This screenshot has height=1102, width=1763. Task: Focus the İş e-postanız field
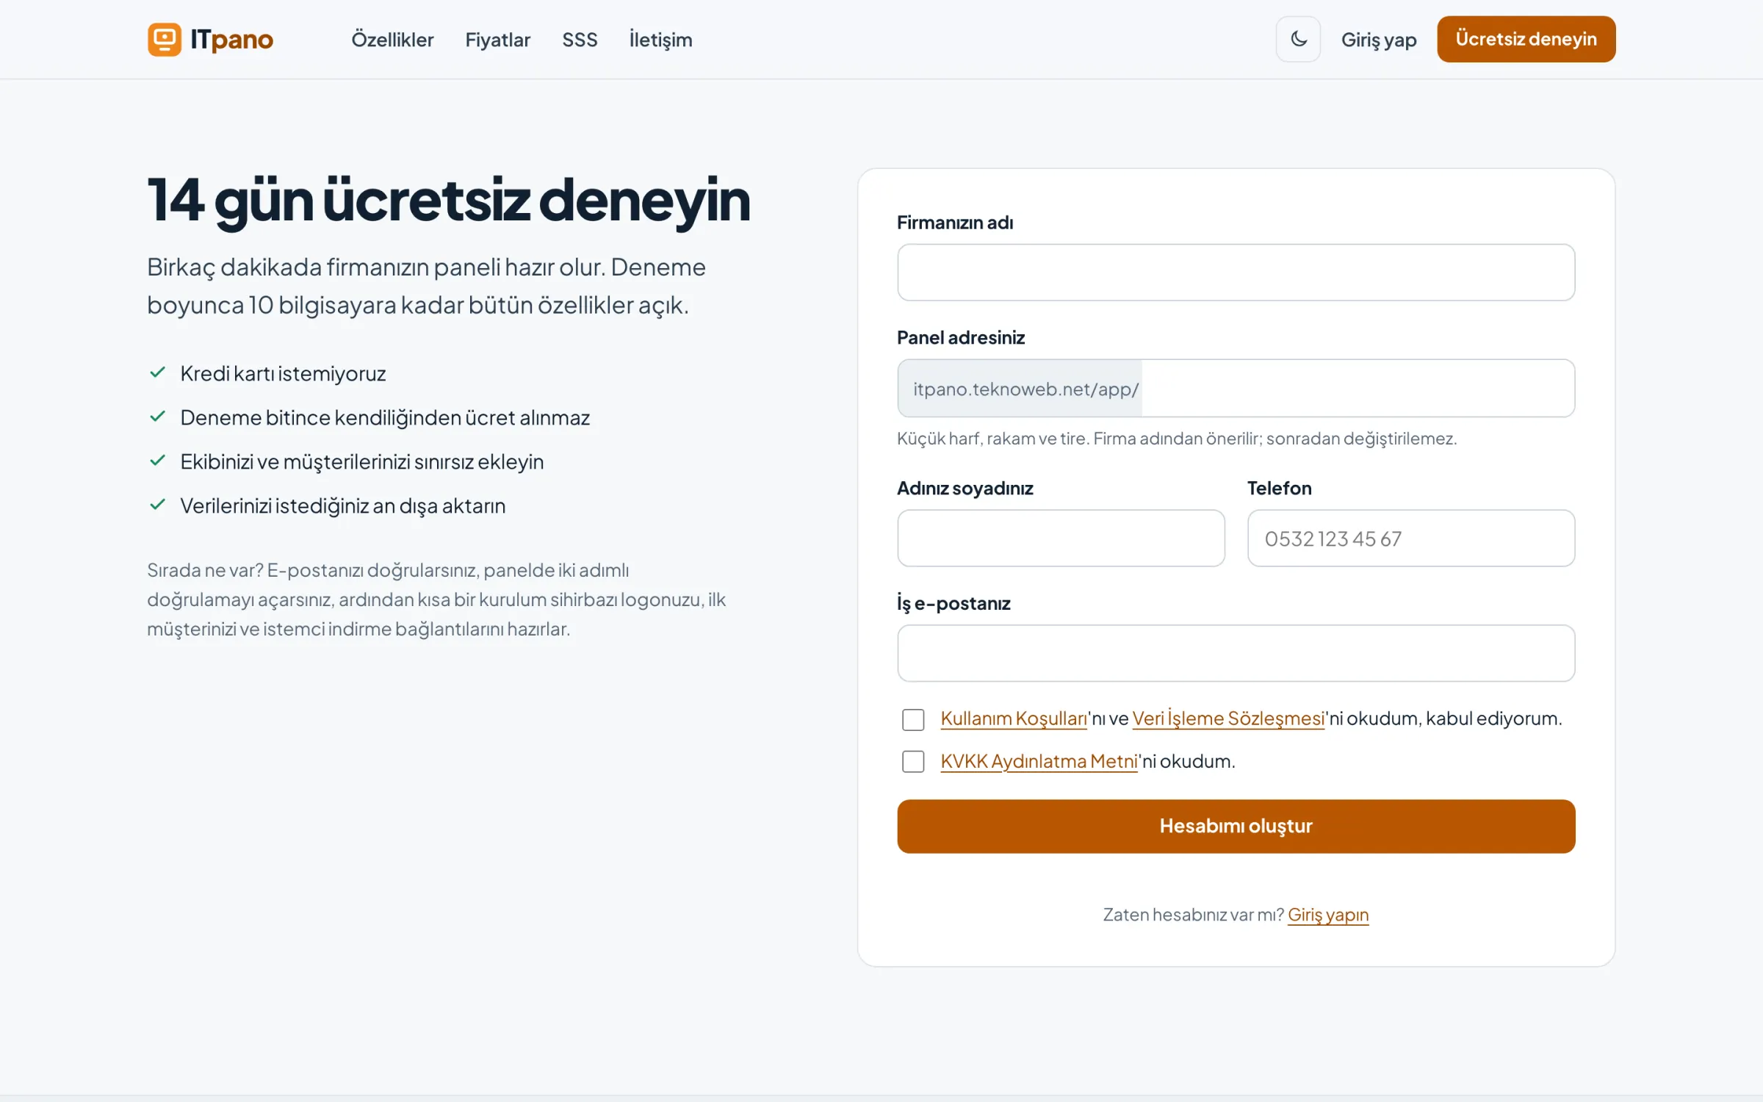[1236, 653]
